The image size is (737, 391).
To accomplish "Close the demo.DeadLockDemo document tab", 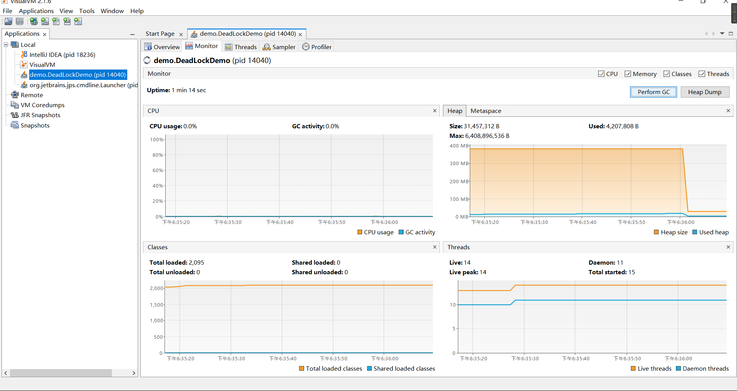I will 300,35.
